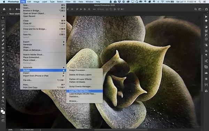Choose Flatten All Layer Effects
209x131 pixels.
click(x=85, y=79)
